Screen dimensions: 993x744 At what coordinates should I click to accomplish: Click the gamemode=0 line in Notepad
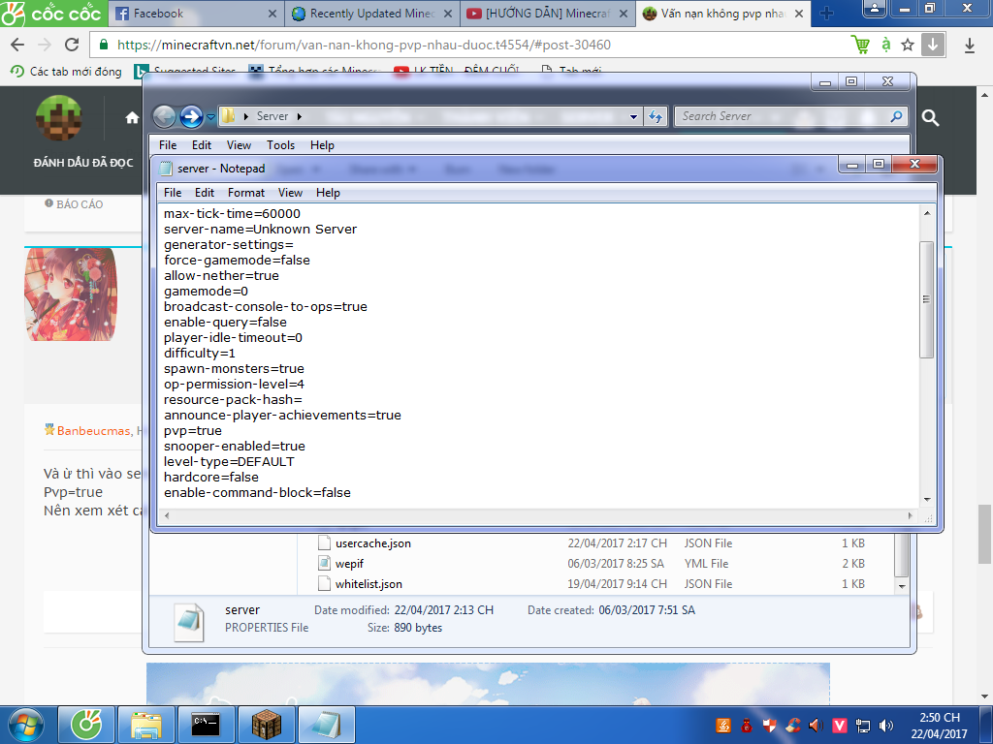point(206,291)
